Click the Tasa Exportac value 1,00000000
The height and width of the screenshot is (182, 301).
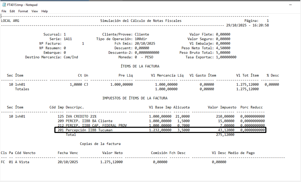[x=226, y=57]
